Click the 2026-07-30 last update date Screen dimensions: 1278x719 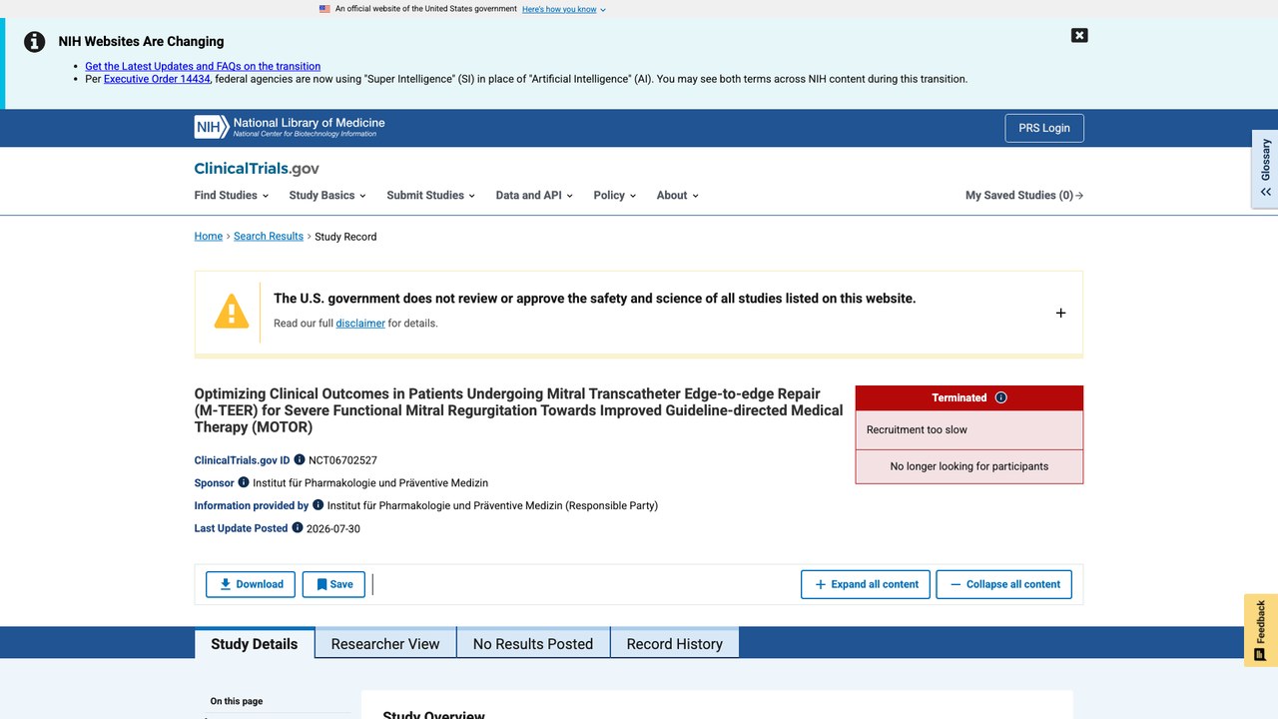coord(333,528)
